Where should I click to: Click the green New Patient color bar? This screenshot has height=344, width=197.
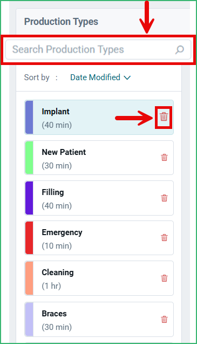pyautogui.click(x=29, y=158)
